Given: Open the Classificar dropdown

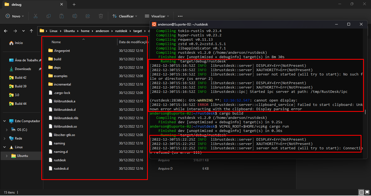Looking at the screenshot, I should 125,16.
